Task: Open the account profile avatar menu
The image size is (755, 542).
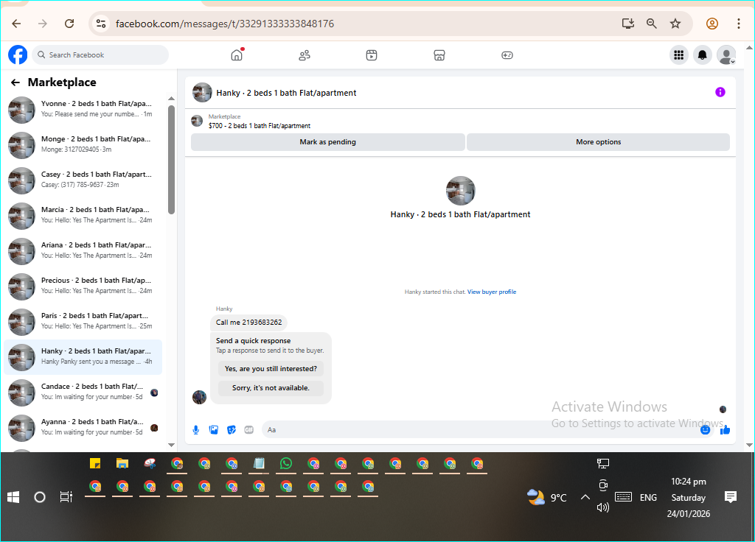Action: coord(726,54)
